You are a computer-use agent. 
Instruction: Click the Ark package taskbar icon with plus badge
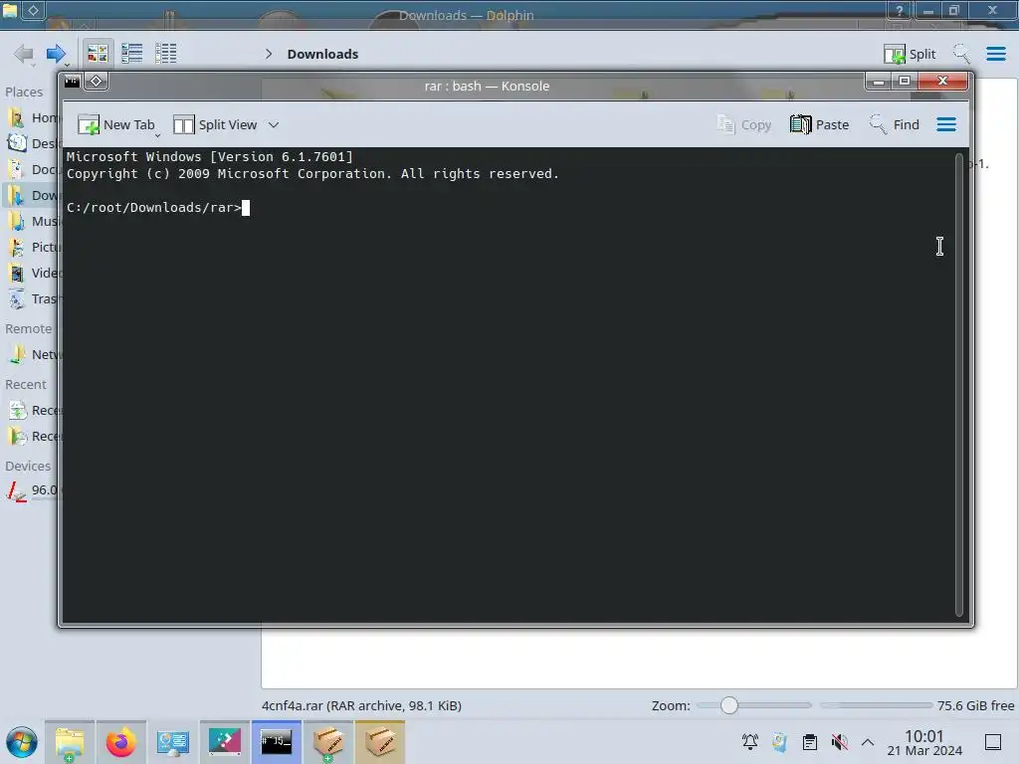[328, 742]
